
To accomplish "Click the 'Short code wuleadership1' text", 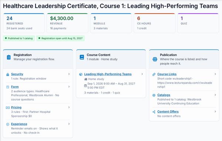I will pos(174,78).
